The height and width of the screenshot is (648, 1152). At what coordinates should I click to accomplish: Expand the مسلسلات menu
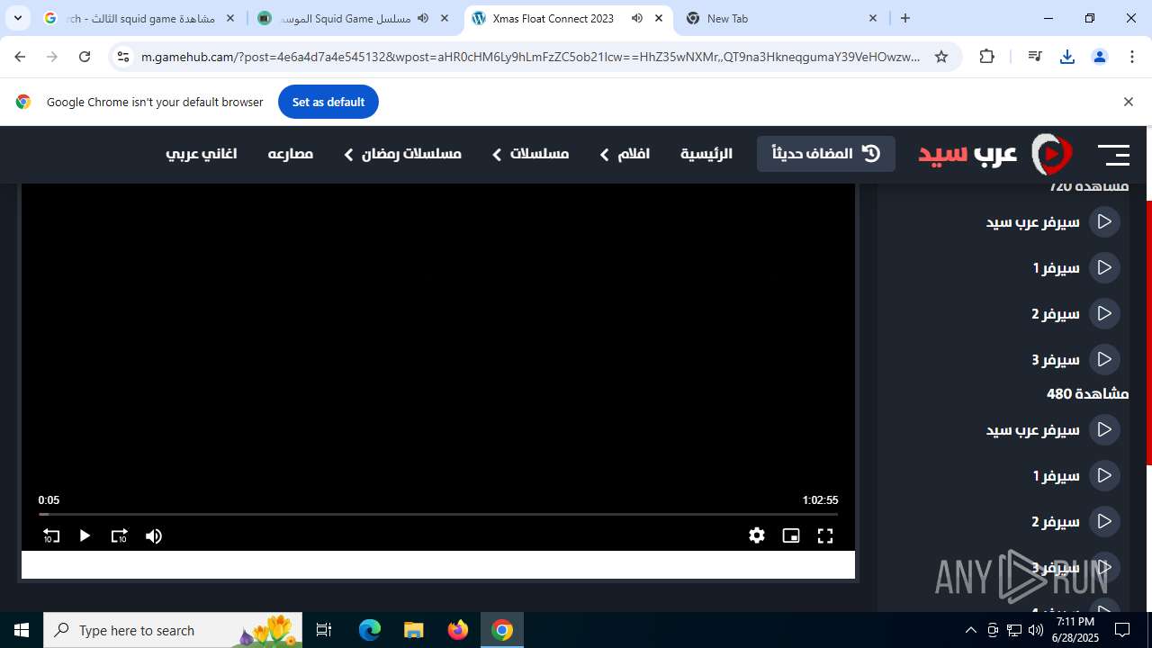[x=530, y=154]
